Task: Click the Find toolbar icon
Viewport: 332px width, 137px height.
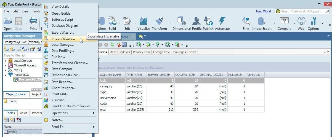Action: tap(246, 23)
